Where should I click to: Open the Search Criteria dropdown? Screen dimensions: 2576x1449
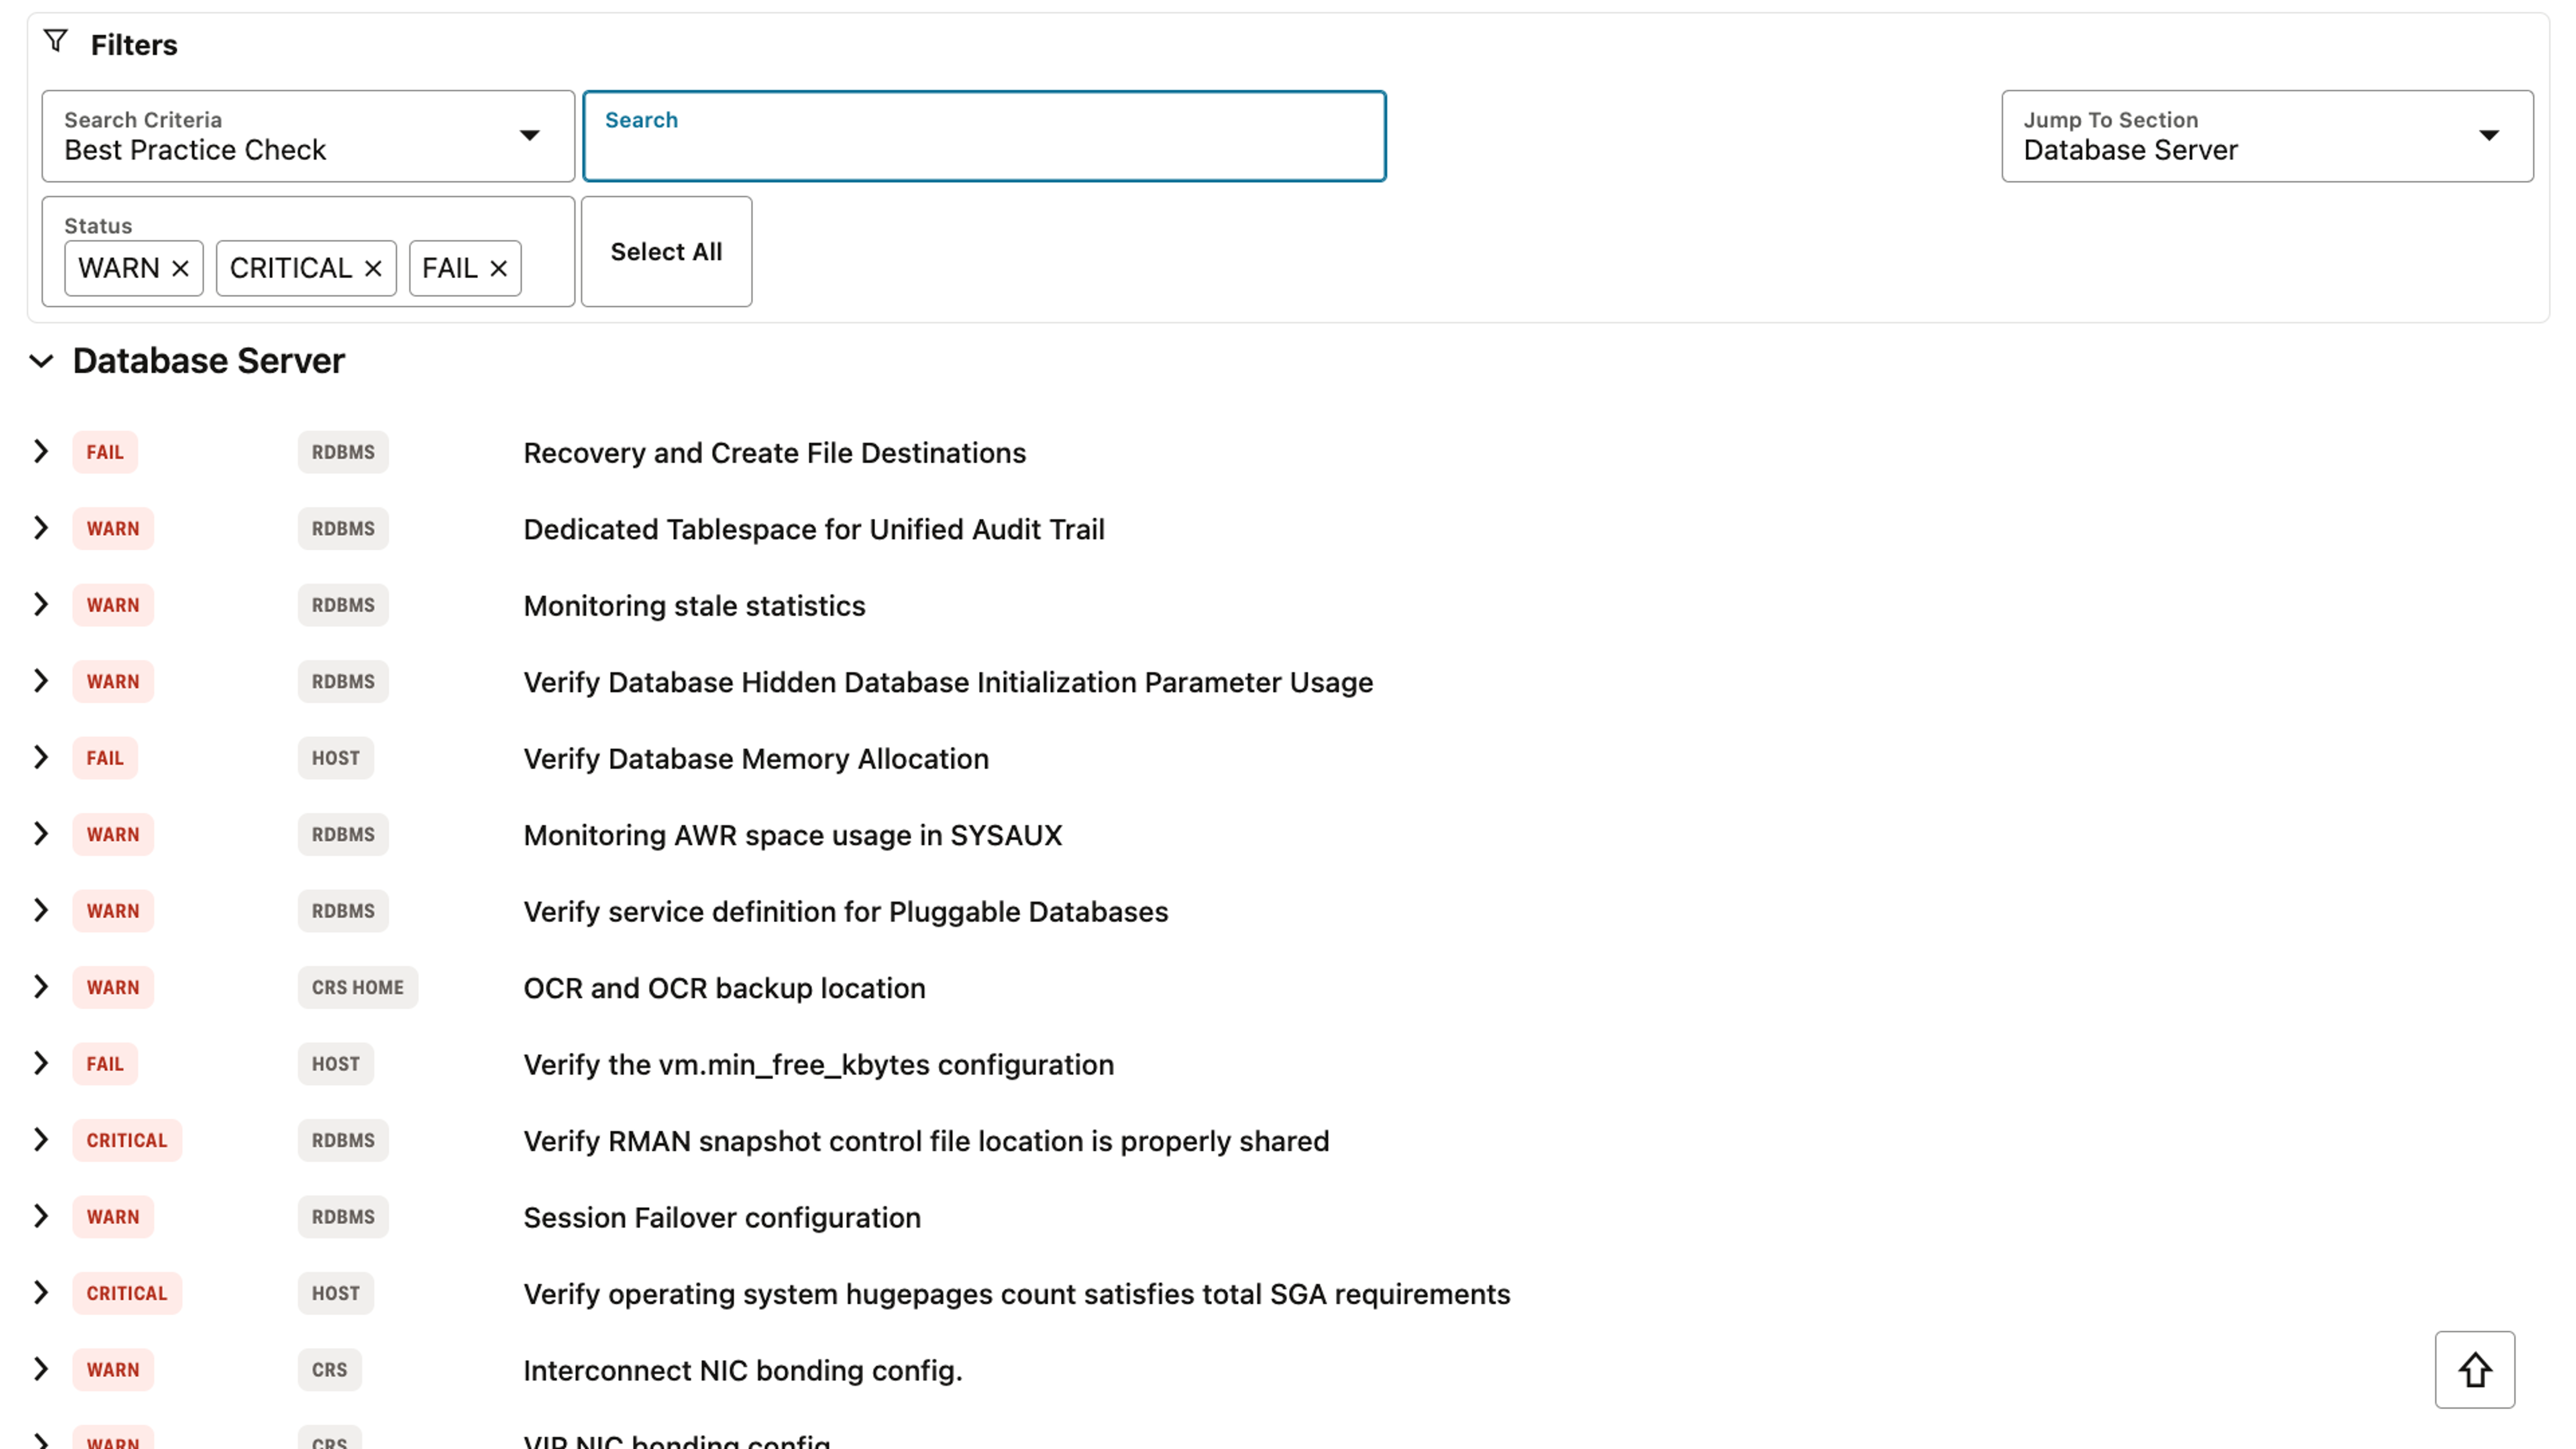coord(530,135)
